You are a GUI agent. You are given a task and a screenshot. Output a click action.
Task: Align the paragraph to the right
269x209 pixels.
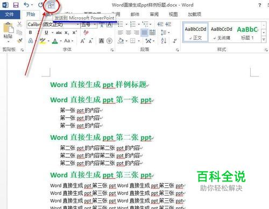pos(137,32)
